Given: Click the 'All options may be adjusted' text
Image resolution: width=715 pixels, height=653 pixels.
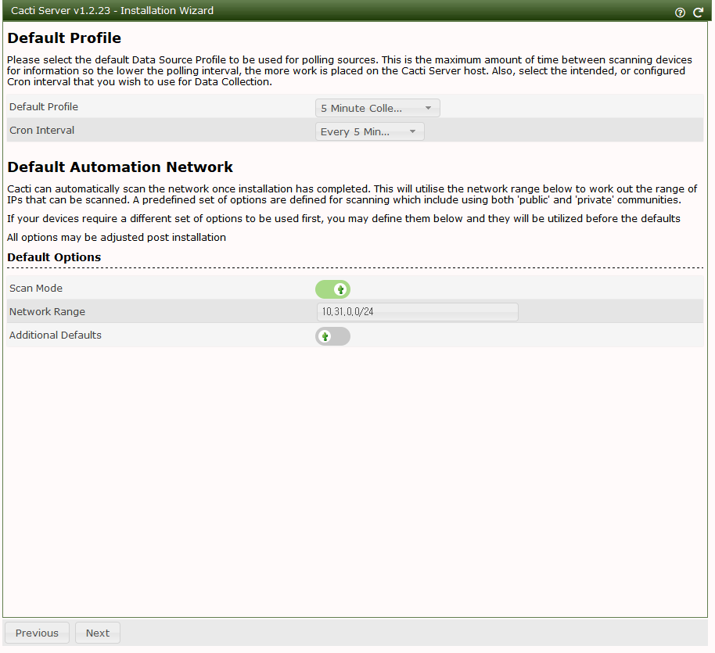Looking at the screenshot, I should pos(117,237).
